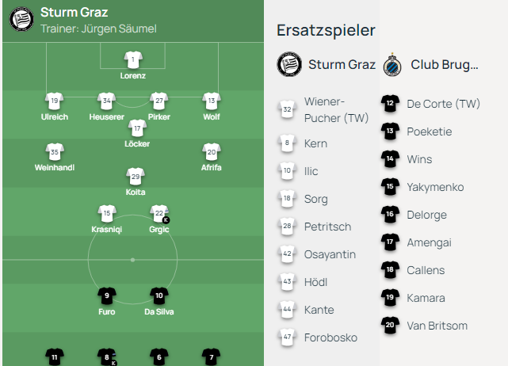The width and height of the screenshot is (508, 366).
Task: Open the Sturm Graz substitutes column heading
Action: (342, 64)
